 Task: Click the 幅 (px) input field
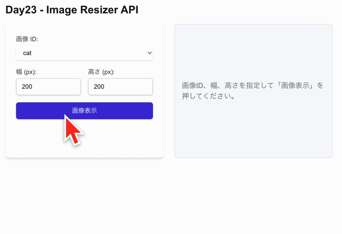48,87
